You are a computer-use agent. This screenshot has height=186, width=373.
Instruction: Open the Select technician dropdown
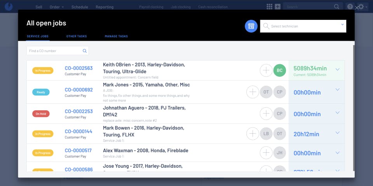point(303,26)
